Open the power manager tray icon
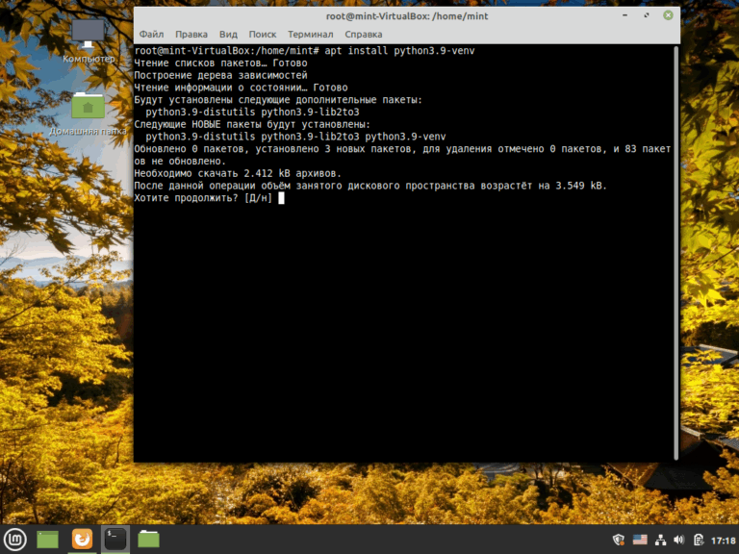739x554 pixels. (699, 540)
